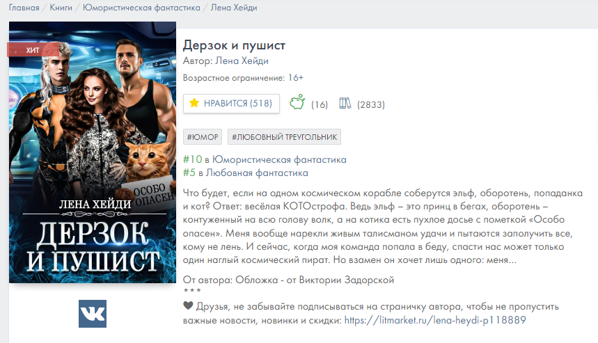Open Книги breadcrumb link

coord(61,8)
